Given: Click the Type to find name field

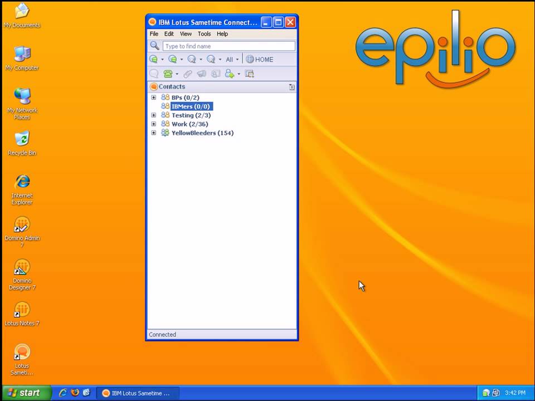Looking at the screenshot, I should point(229,46).
